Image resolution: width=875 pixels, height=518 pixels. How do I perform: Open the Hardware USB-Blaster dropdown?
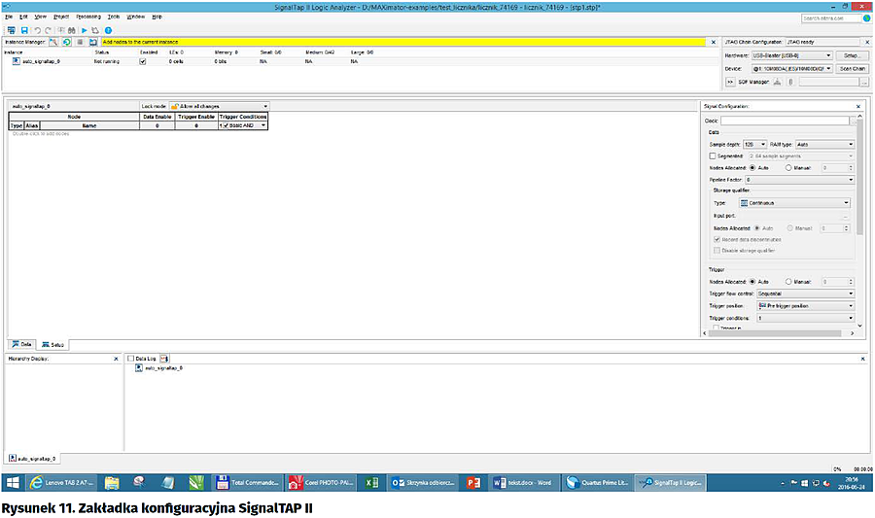coord(791,55)
